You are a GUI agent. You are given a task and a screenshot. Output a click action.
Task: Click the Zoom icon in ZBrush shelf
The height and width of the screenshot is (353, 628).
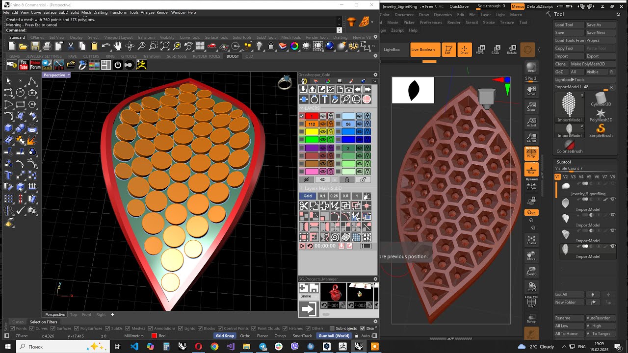tap(531, 106)
